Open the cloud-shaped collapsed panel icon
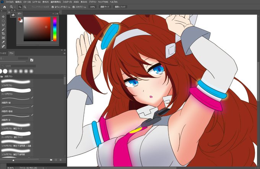The width and height of the screenshot is (260, 169). 13,15
